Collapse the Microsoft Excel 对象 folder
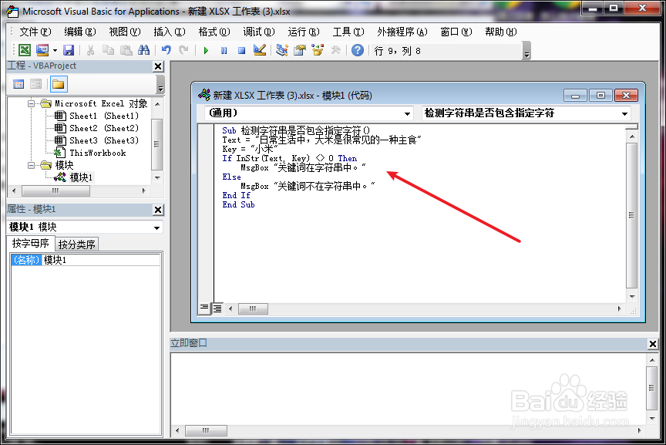The image size is (666, 445). tap(31, 103)
